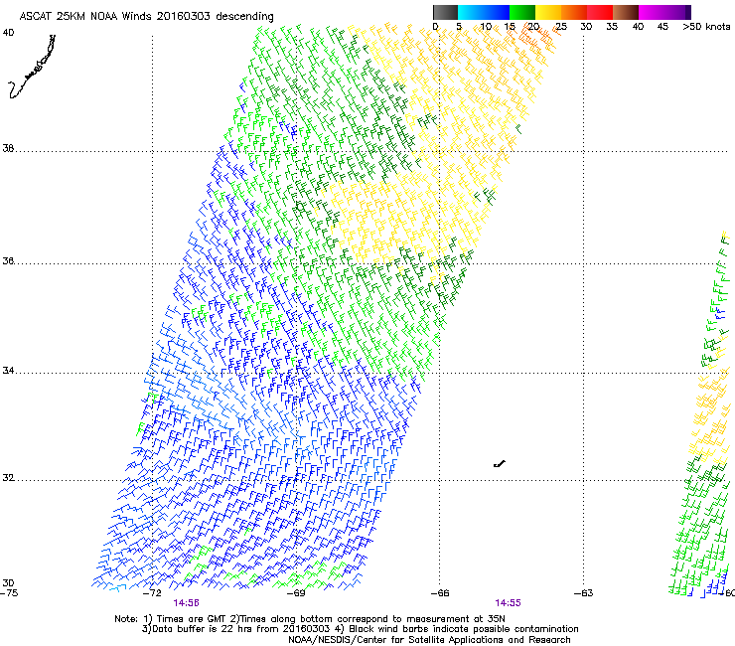The width and height of the screenshot is (735, 646).
Task: Click the latitude label "34"
Action: pos(8,371)
